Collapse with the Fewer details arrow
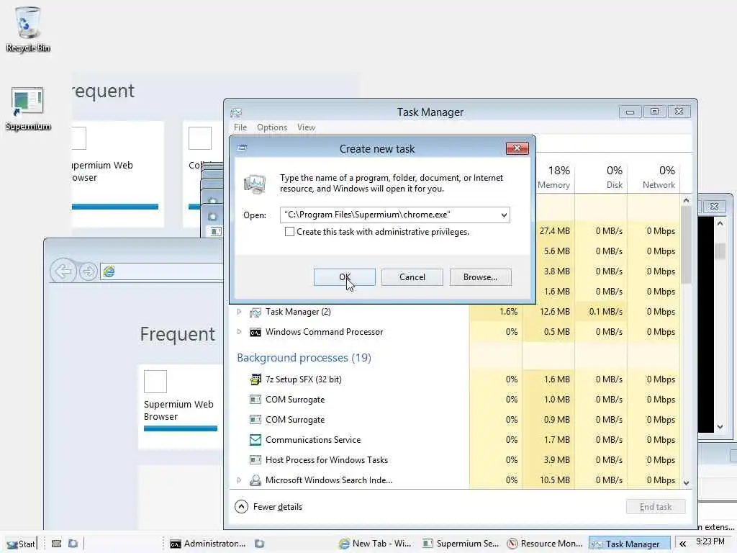The width and height of the screenshot is (737, 553). click(x=241, y=506)
